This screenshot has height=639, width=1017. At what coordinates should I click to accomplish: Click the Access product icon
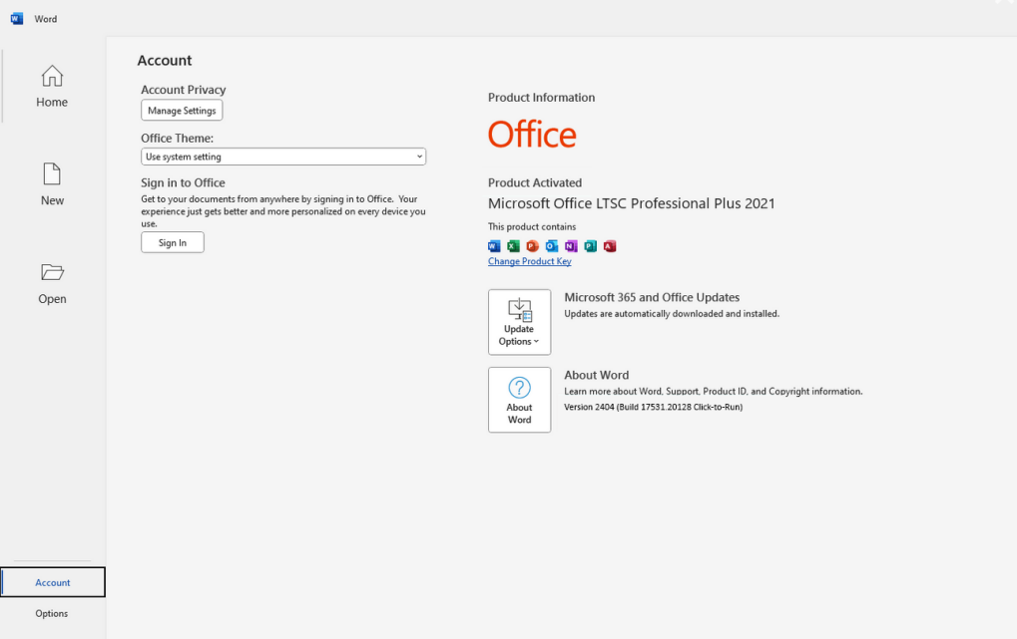610,246
